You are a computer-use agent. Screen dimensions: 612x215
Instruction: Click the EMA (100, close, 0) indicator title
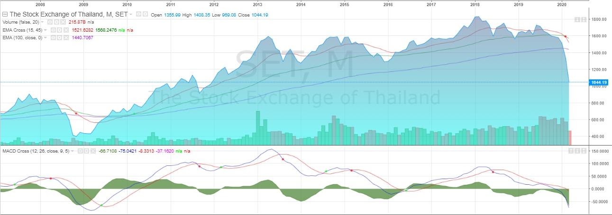(22, 37)
